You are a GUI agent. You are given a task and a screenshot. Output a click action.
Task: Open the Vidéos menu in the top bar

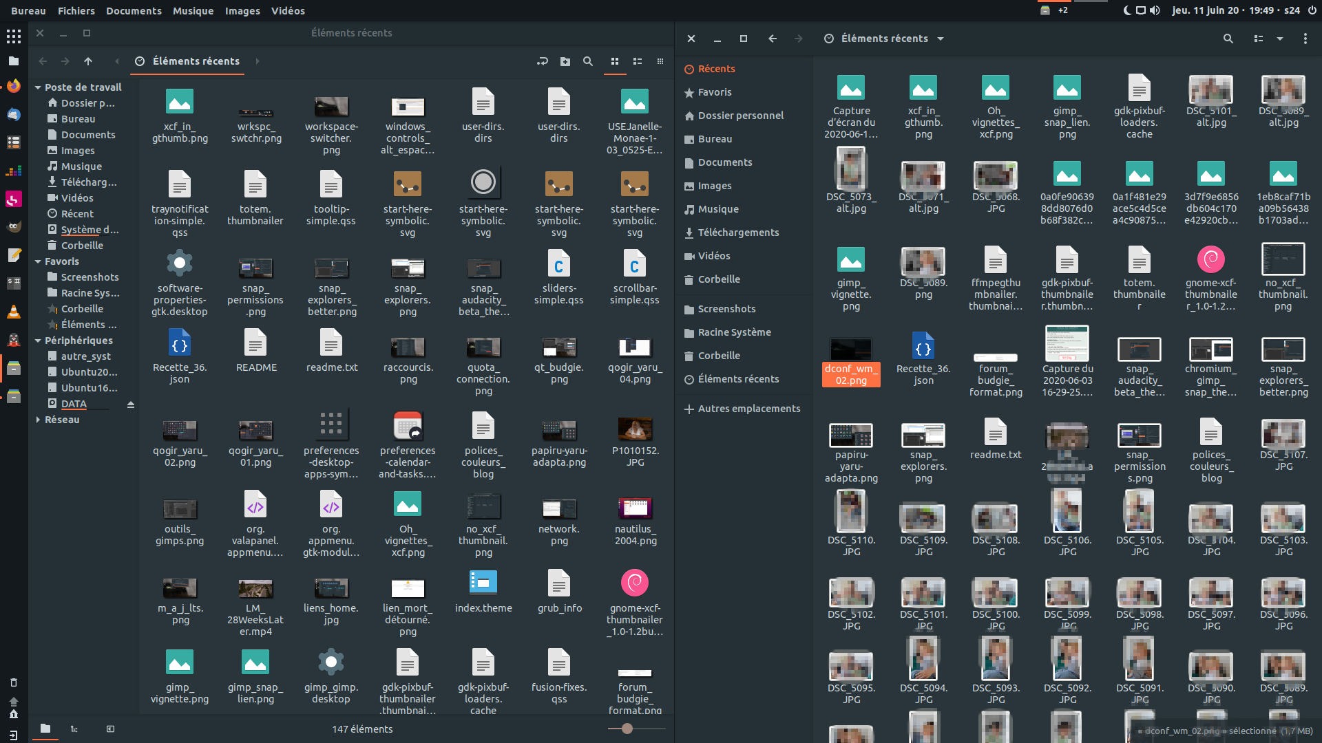point(288,10)
